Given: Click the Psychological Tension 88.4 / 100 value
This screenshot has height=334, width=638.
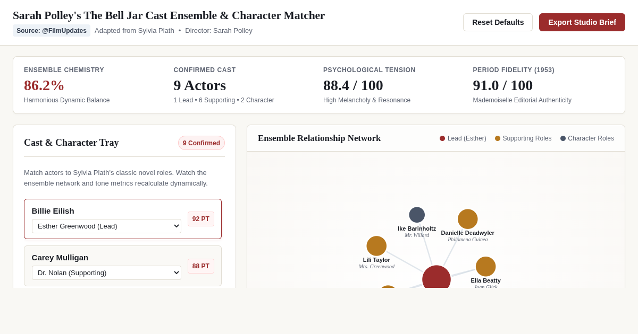Looking at the screenshot, I should [x=353, y=85].
